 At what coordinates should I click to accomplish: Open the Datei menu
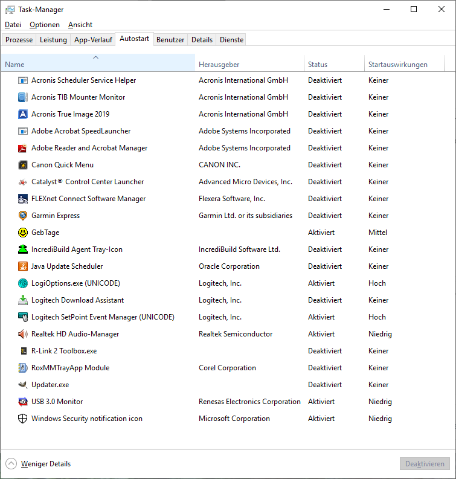(13, 25)
